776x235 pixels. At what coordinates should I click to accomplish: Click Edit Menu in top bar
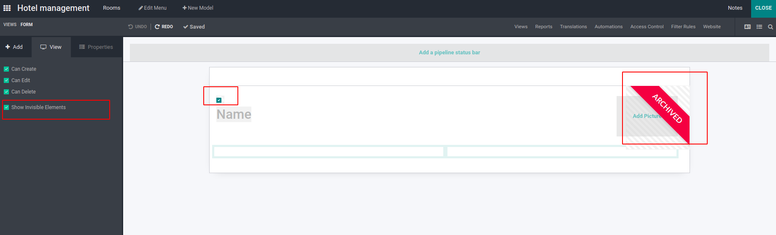(153, 8)
